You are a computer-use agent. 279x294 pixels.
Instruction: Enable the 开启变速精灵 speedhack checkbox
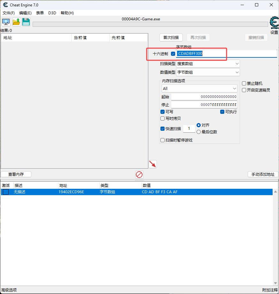pyautogui.click(x=244, y=90)
